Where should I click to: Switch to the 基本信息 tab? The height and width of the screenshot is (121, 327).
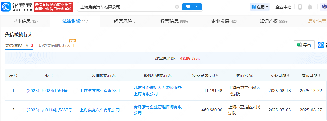click(25, 21)
